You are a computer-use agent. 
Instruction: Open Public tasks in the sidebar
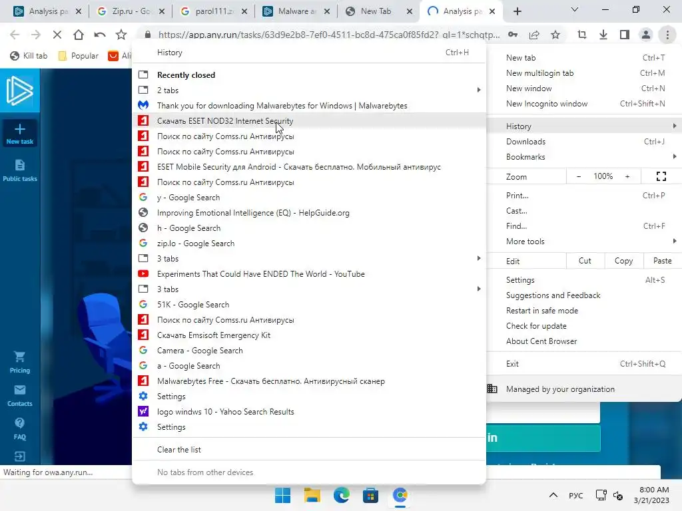point(19,170)
